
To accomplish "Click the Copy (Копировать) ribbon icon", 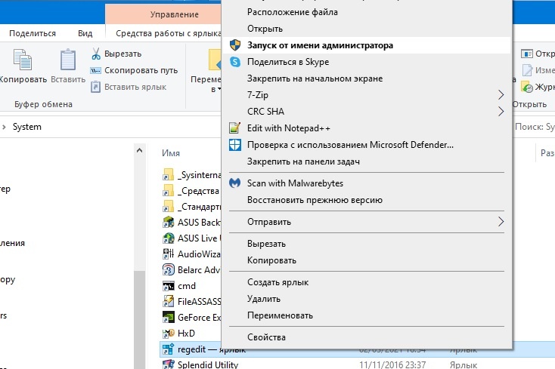I will 23,60.
